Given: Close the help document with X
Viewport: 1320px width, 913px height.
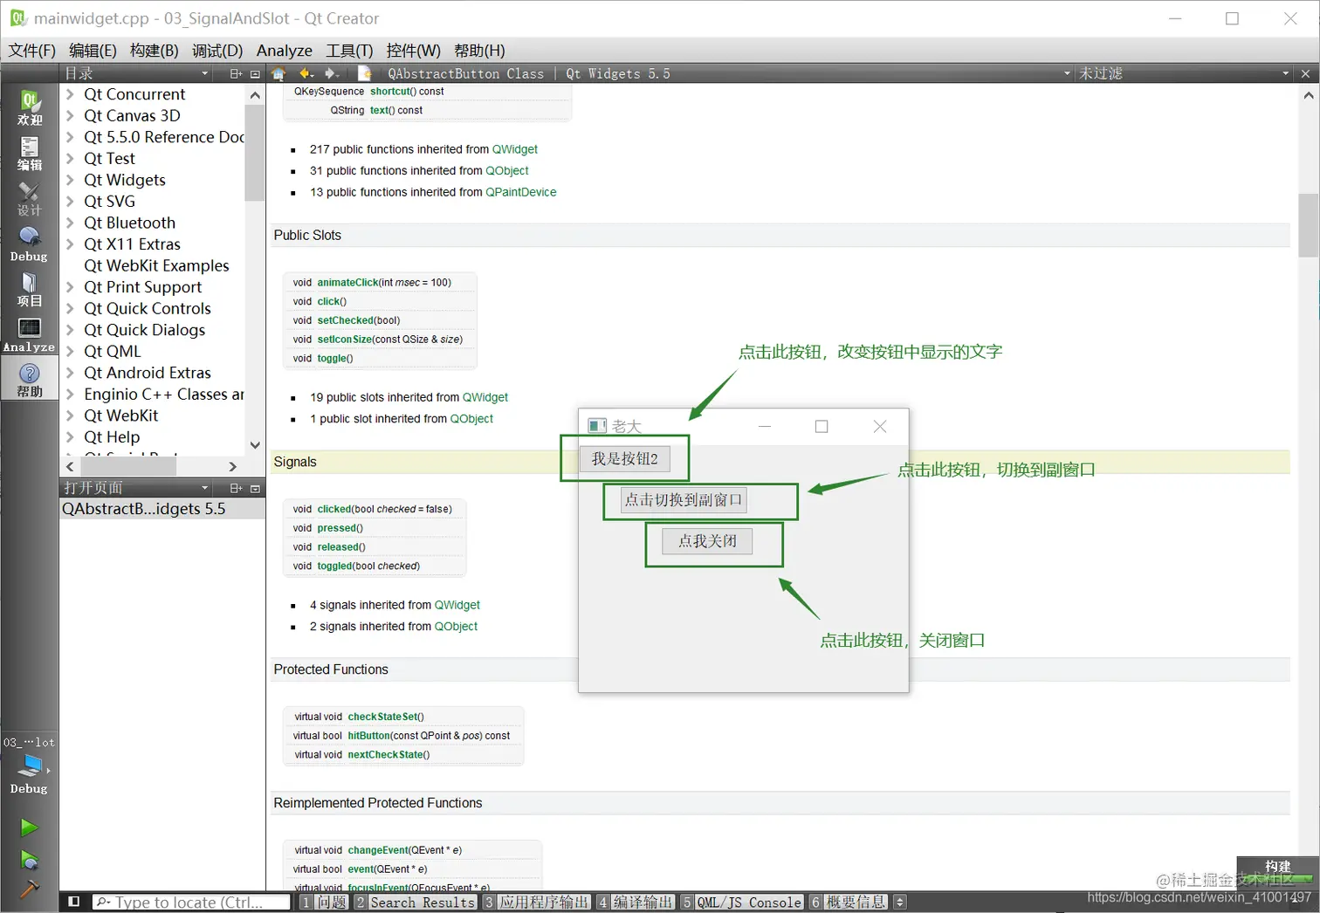Looking at the screenshot, I should [x=1305, y=74].
